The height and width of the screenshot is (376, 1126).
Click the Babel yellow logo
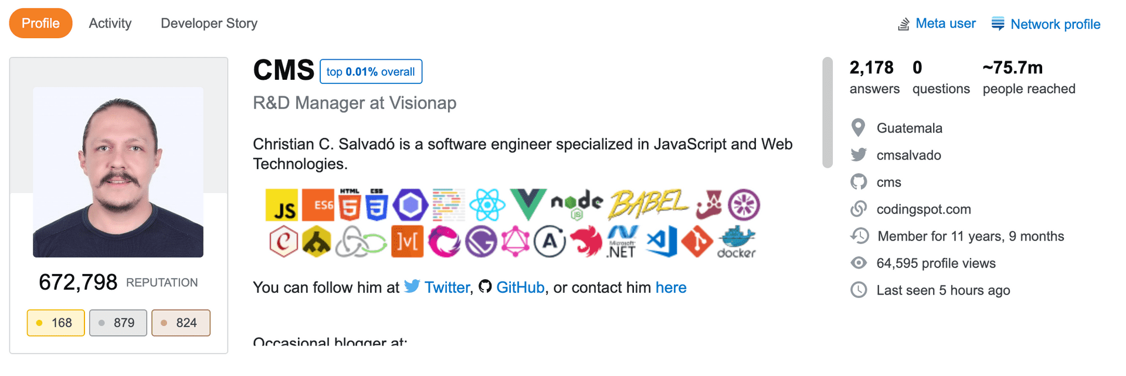point(648,204)
